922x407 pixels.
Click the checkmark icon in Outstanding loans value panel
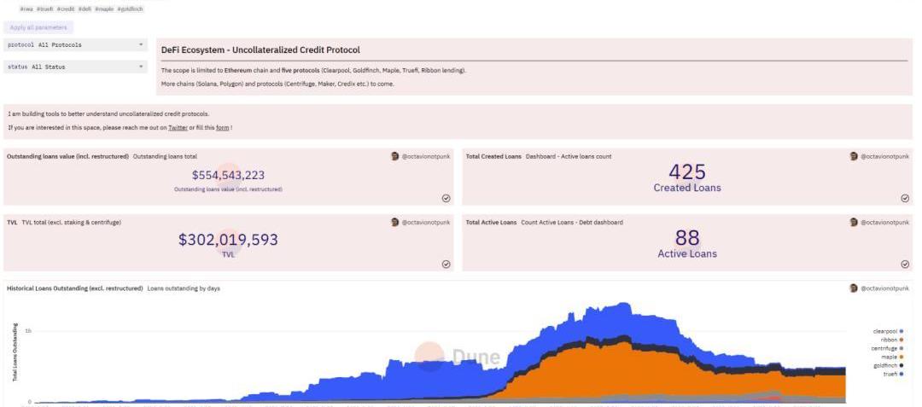pyautogui.click(x=446, y=198)
